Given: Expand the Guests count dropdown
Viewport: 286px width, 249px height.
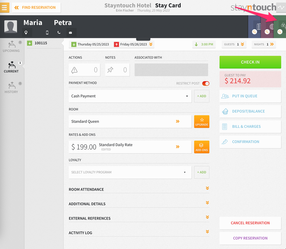Looking at the screenshot, I should click(234, 44).
